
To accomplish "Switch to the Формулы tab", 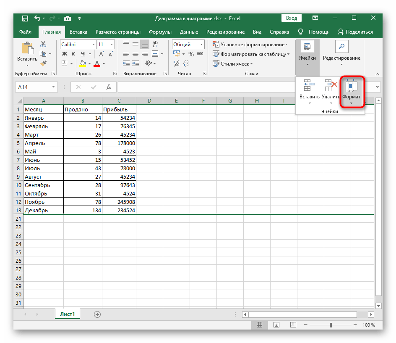I will pos(160,32).
